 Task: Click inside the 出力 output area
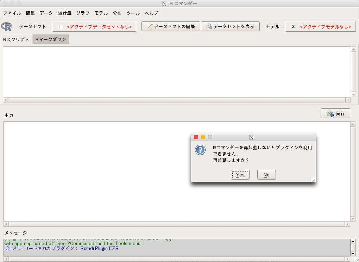177,171
